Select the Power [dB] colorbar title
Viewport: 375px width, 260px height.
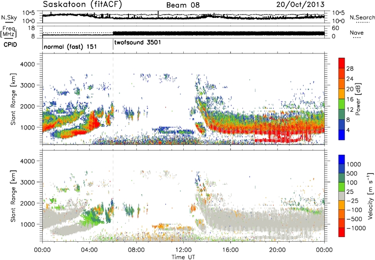pyautogui.click(x=358, y=99)
